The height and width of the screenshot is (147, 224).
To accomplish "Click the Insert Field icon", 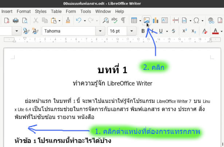I will [x=184, y=20].
